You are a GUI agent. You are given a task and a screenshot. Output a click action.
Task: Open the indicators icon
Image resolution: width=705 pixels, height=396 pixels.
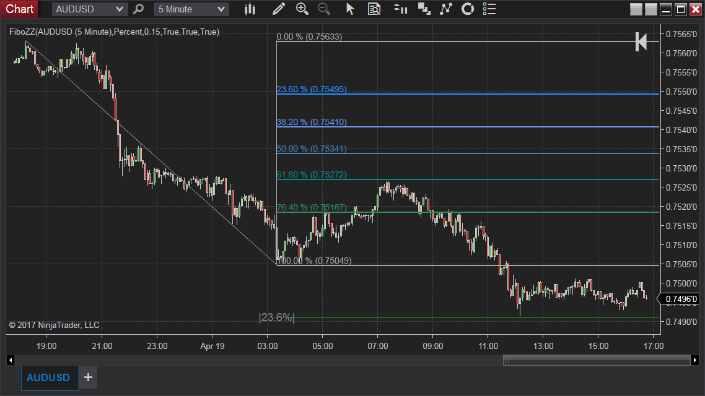[x=445, y=9]
